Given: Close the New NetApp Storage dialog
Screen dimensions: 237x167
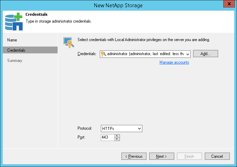Looking at the screenshot, I should tap(229, 4).
